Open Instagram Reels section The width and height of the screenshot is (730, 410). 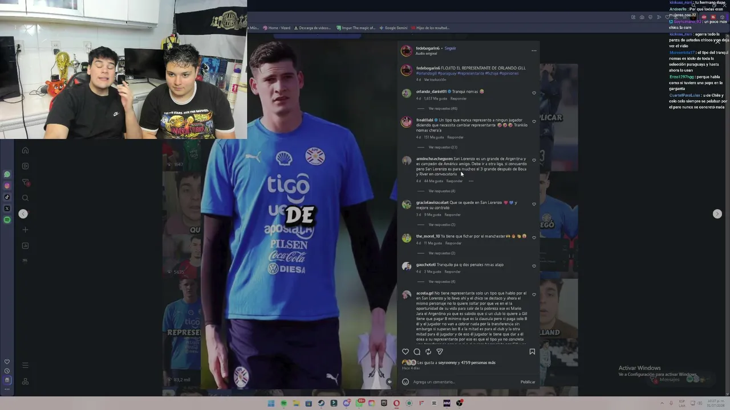tap(25, 166)
